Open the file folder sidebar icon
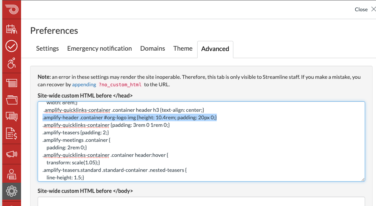The image size is (376, 206). point(11,100)
